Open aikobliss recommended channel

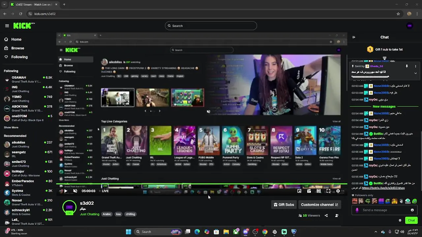coord(28,144)
